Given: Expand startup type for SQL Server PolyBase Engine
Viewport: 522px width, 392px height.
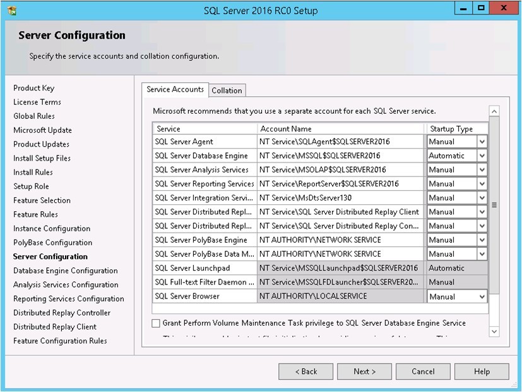Looking at the screenshot, I should (x=482, y=240).
